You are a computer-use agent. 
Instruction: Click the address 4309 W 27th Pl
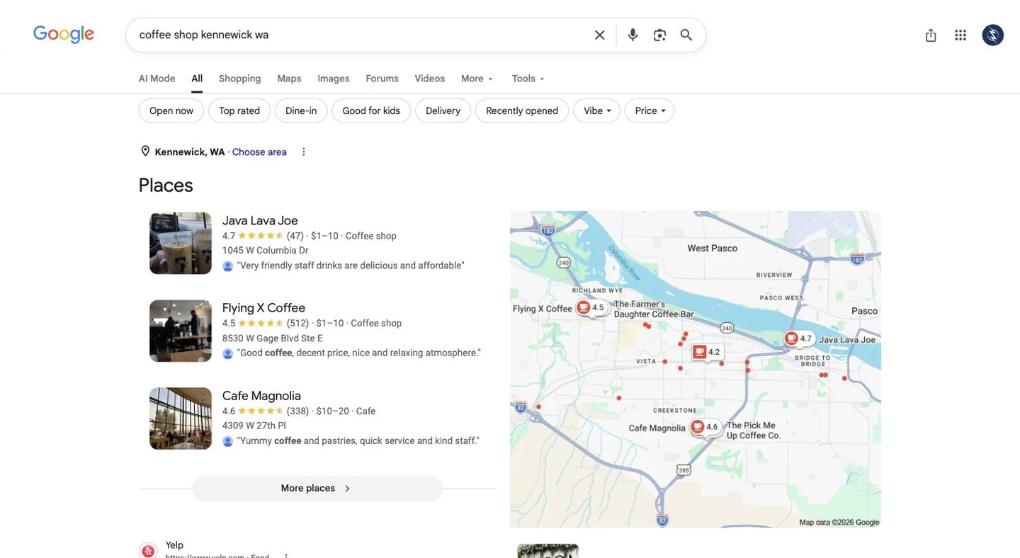pos(254,426)
